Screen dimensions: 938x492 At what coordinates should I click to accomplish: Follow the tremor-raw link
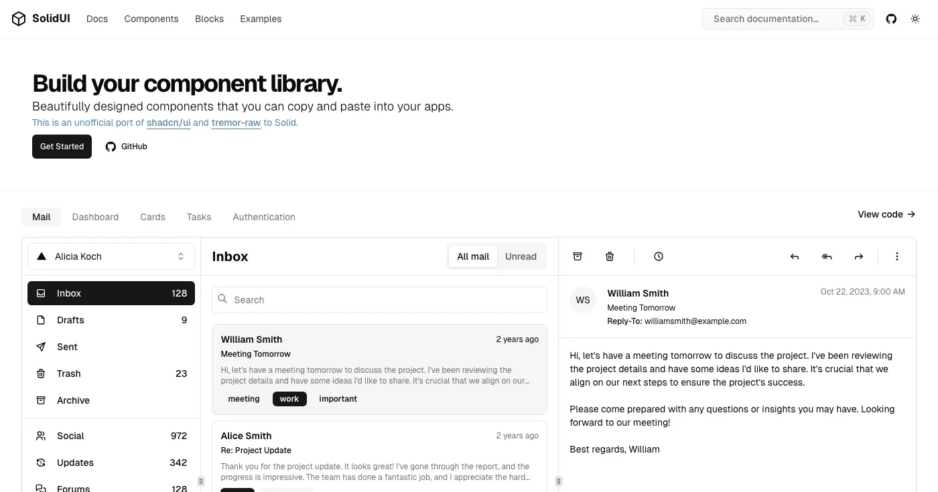pyautogui.click(x=236, y=123)
